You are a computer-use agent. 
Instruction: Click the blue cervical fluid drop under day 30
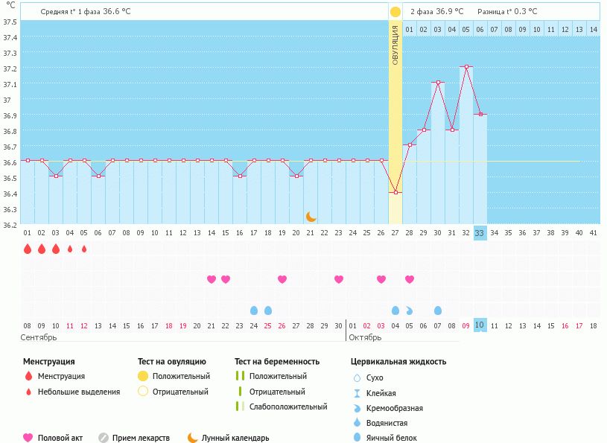click(x=438, y=310)
